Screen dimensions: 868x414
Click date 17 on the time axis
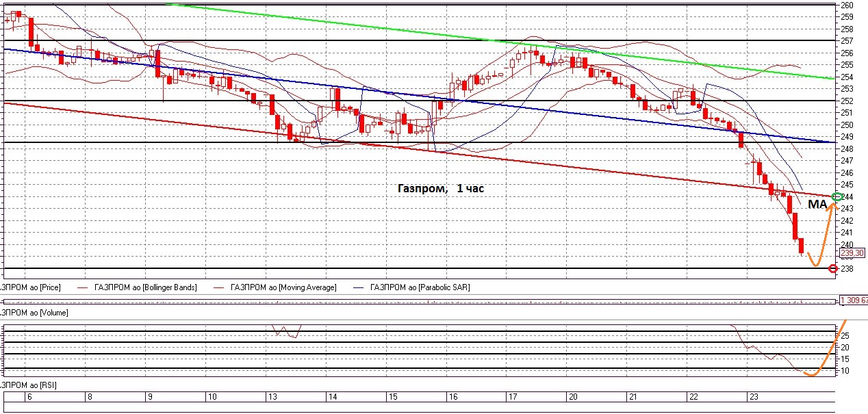click(513, 397)
